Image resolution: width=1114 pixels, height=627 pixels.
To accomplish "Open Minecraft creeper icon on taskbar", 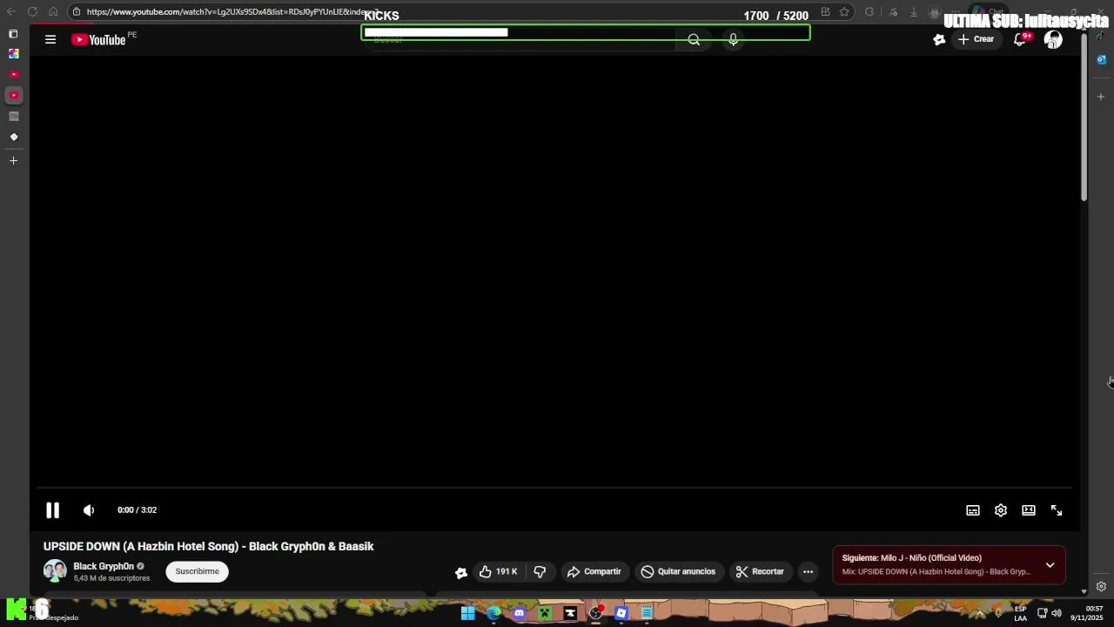I will click(x=545, y=613).
